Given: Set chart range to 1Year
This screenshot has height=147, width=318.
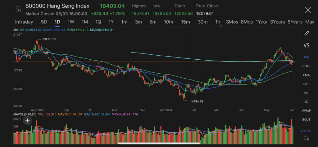Looking at the screenshot, I should [x=261, y=22].
